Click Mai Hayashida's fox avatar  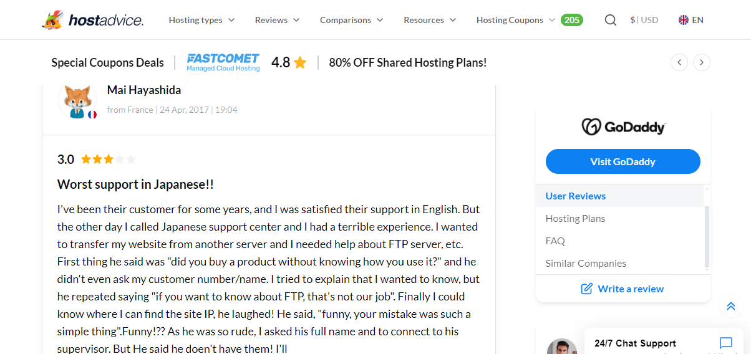pyautogui.click(x=77, y=100)
